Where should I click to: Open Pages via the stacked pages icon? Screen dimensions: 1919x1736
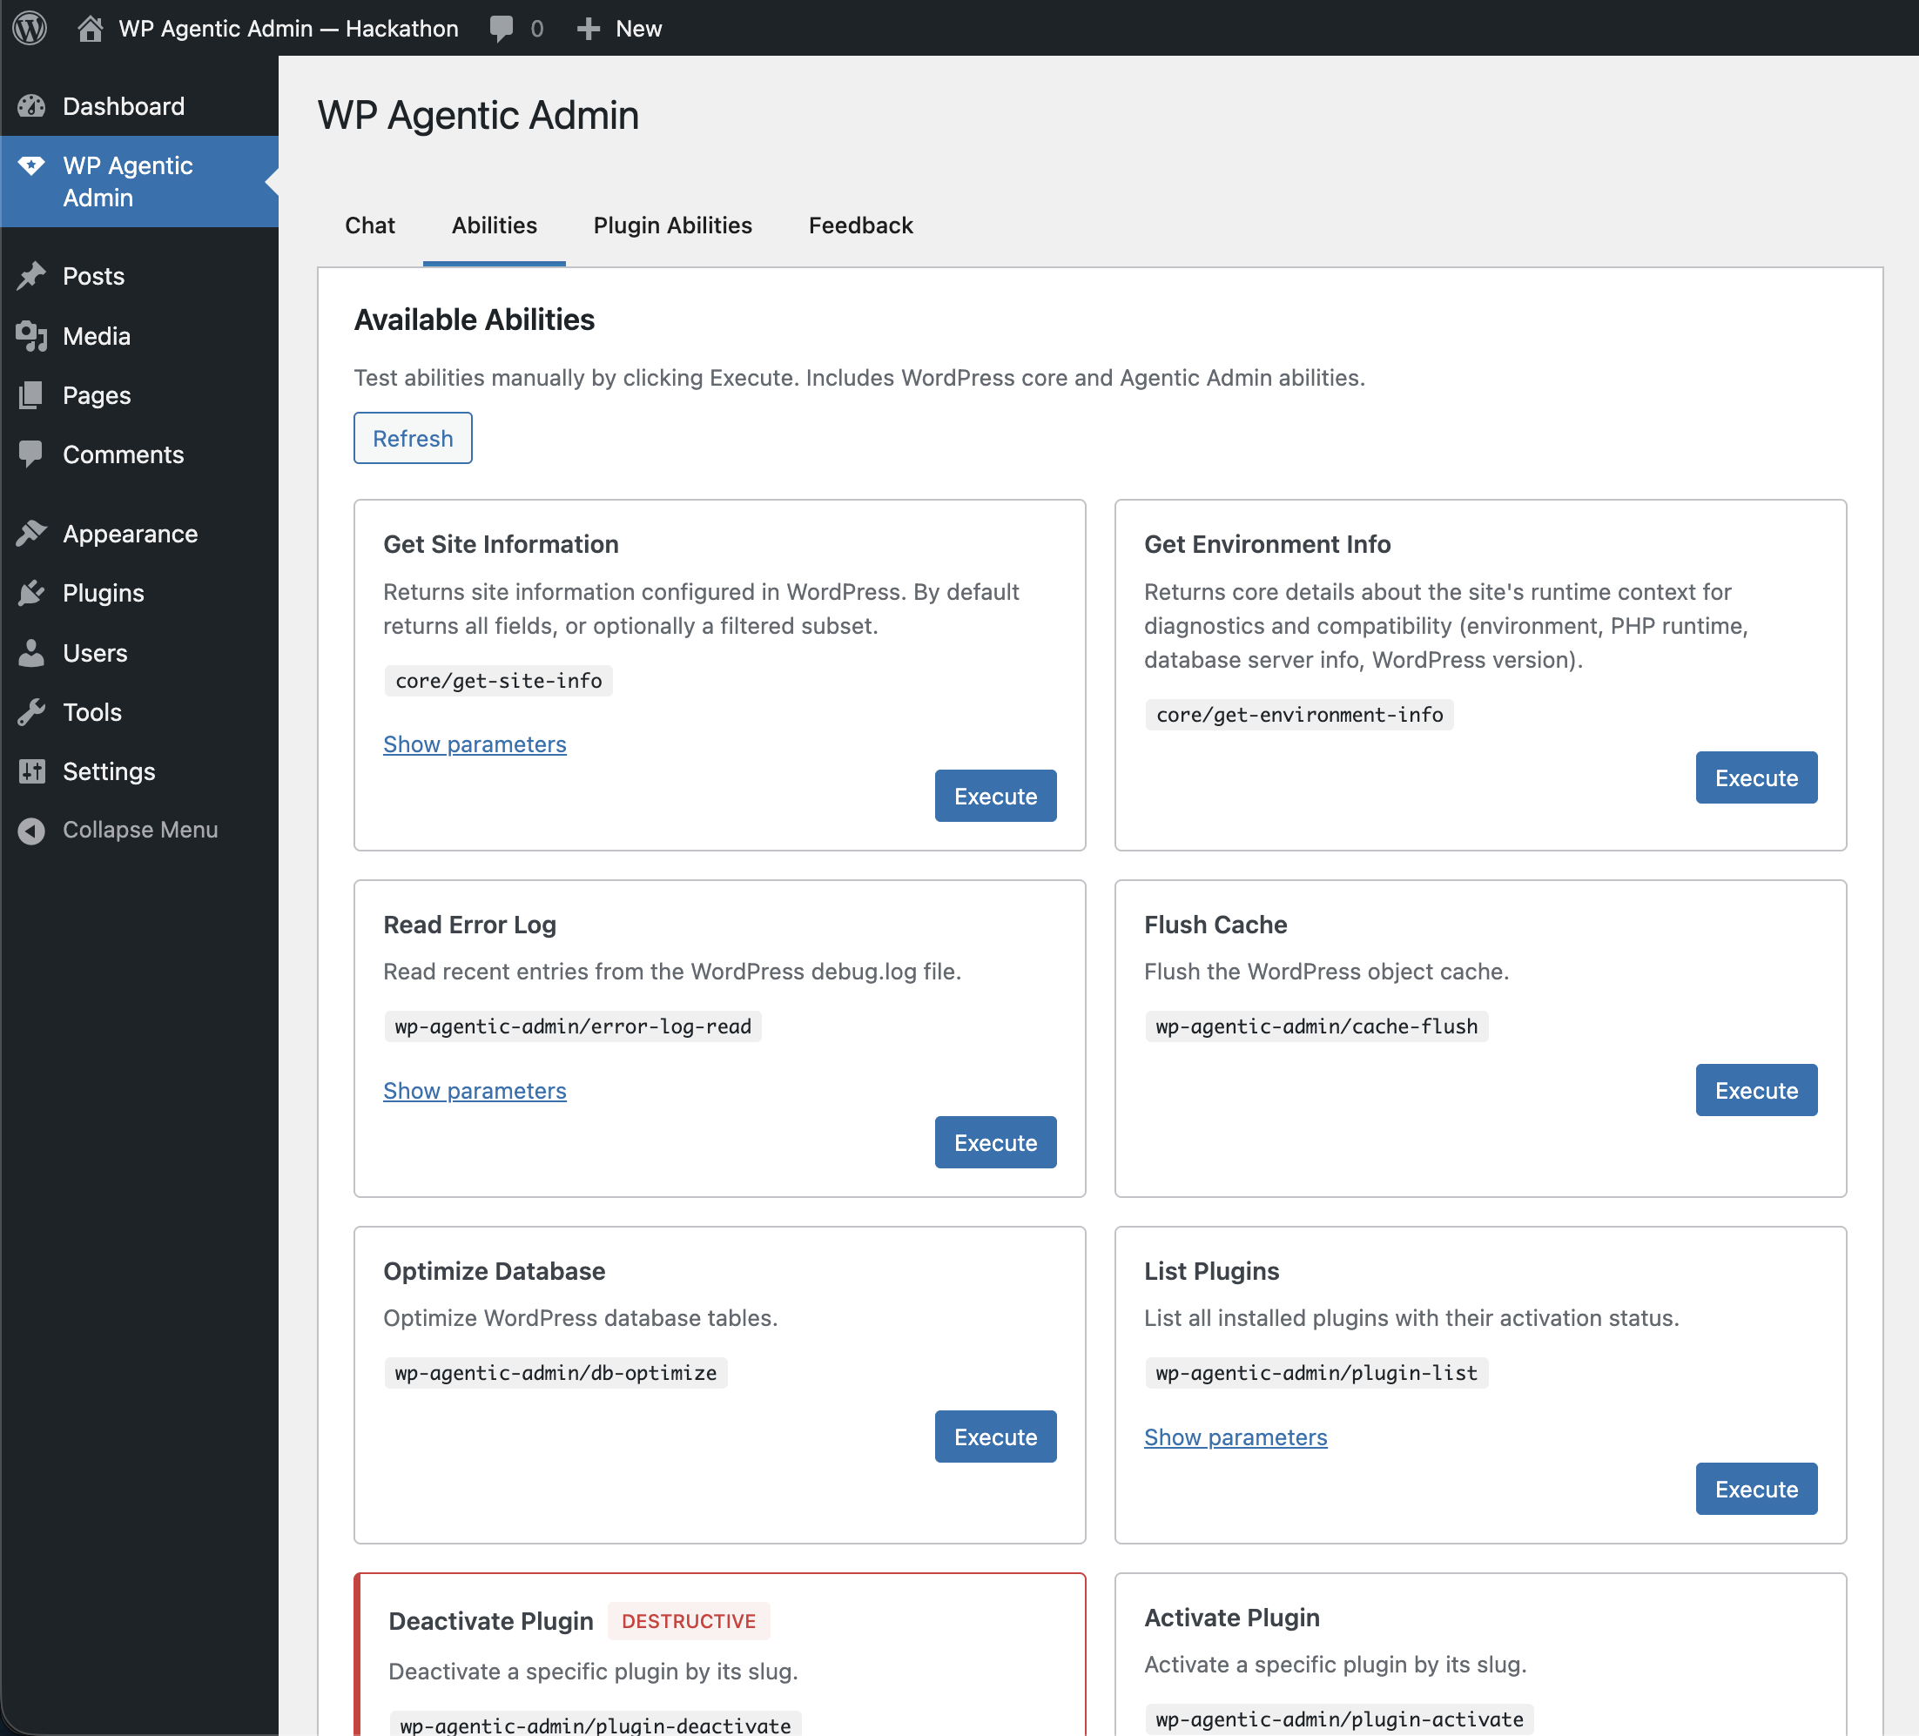tap(31, 395)
